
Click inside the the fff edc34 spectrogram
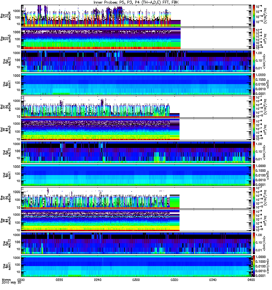click(136, 198)
